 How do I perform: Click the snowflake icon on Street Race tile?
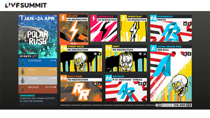click(95, 54)
